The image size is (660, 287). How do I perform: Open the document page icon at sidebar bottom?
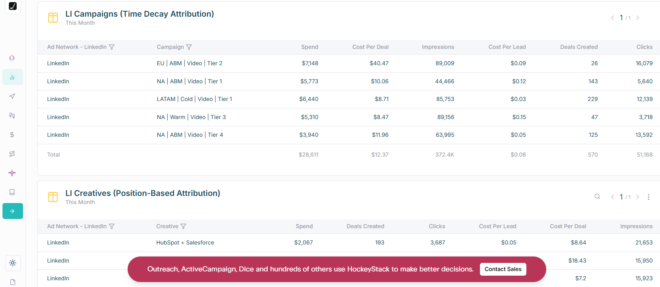[13, 282]
